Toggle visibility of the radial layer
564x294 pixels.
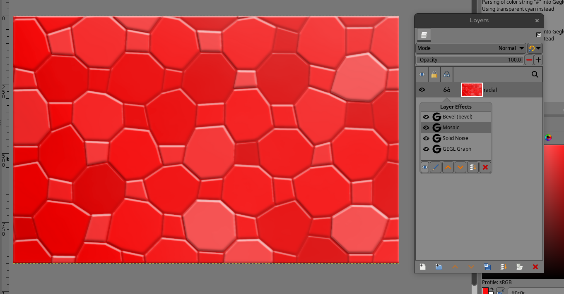click(422, 90)
